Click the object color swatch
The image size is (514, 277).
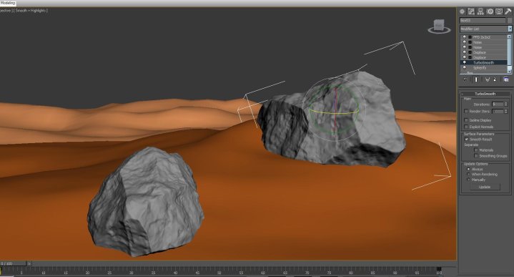[510, 20]
